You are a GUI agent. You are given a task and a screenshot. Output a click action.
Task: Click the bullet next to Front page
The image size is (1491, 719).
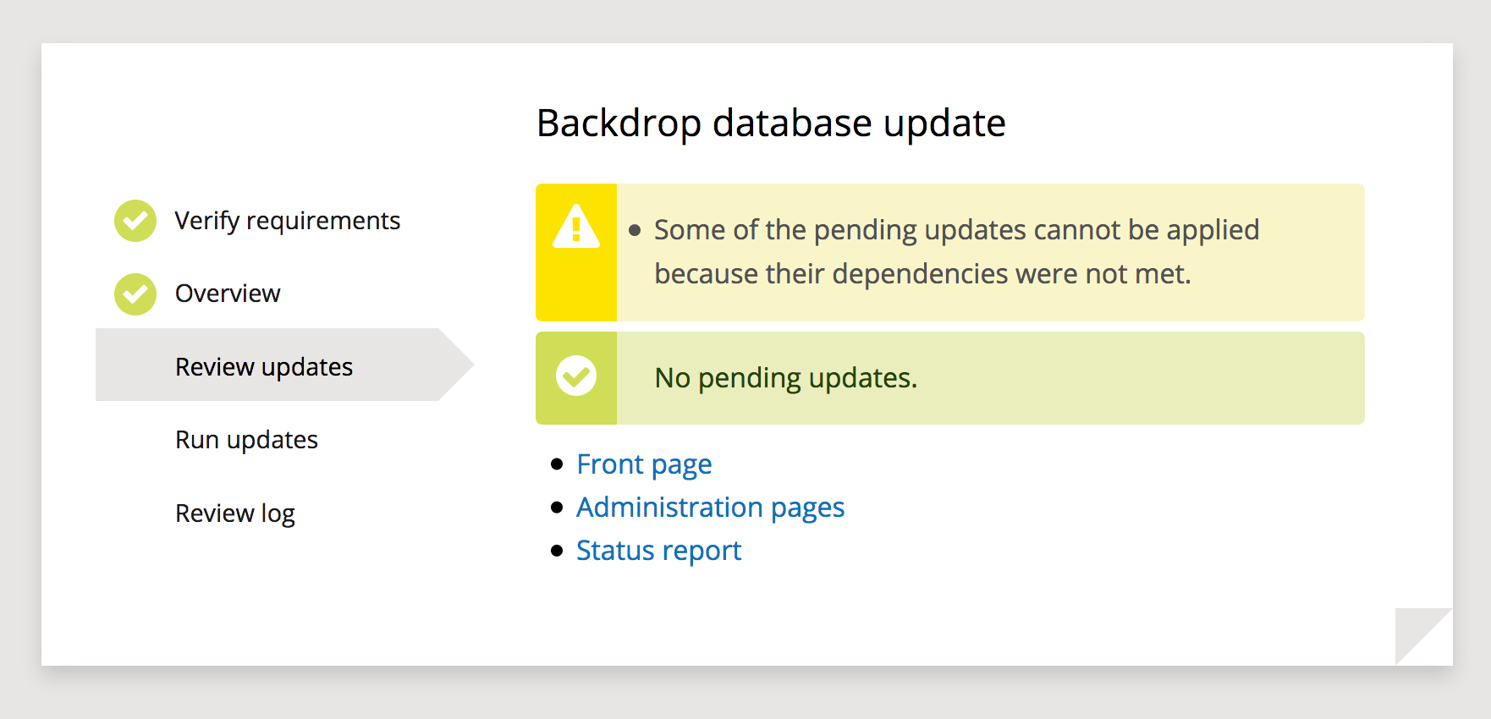coord(557,464)
